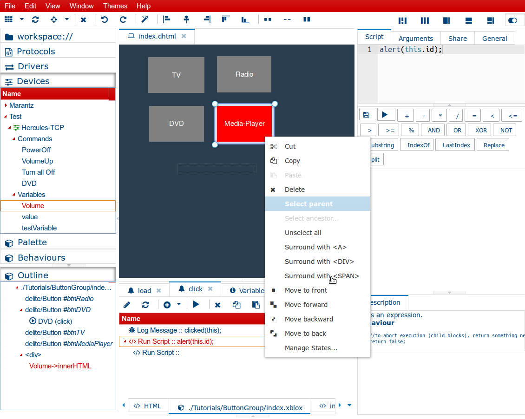Switch to the Arguments tab
525x419 pixels.
tap(415, 39)
